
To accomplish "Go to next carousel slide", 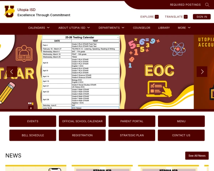I will tap(202, 72).
